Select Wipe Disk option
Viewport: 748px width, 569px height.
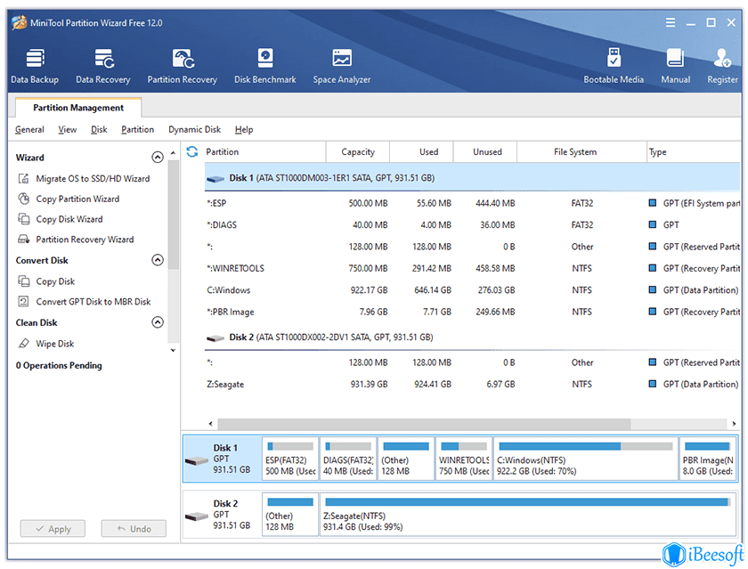(x=45, y=344)
